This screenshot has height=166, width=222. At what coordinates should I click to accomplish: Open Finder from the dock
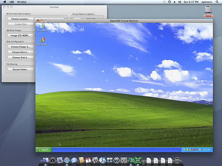(x=45, y=160)
